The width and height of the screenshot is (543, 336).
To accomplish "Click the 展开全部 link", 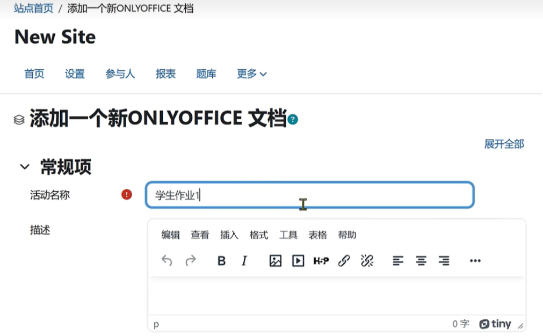I will click(x=504, y=144).
